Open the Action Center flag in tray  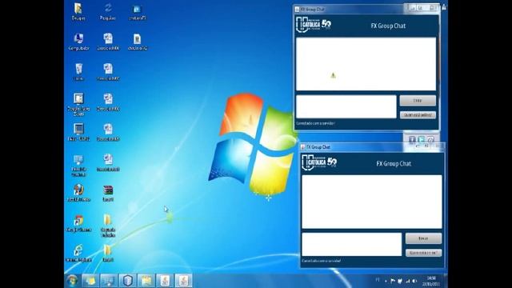pyautogui.click(x=393, y=281)
